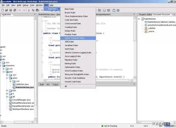Switch to the Property Editor tab
The width and height of the screenshot is (176, 128).
point(145,15)
